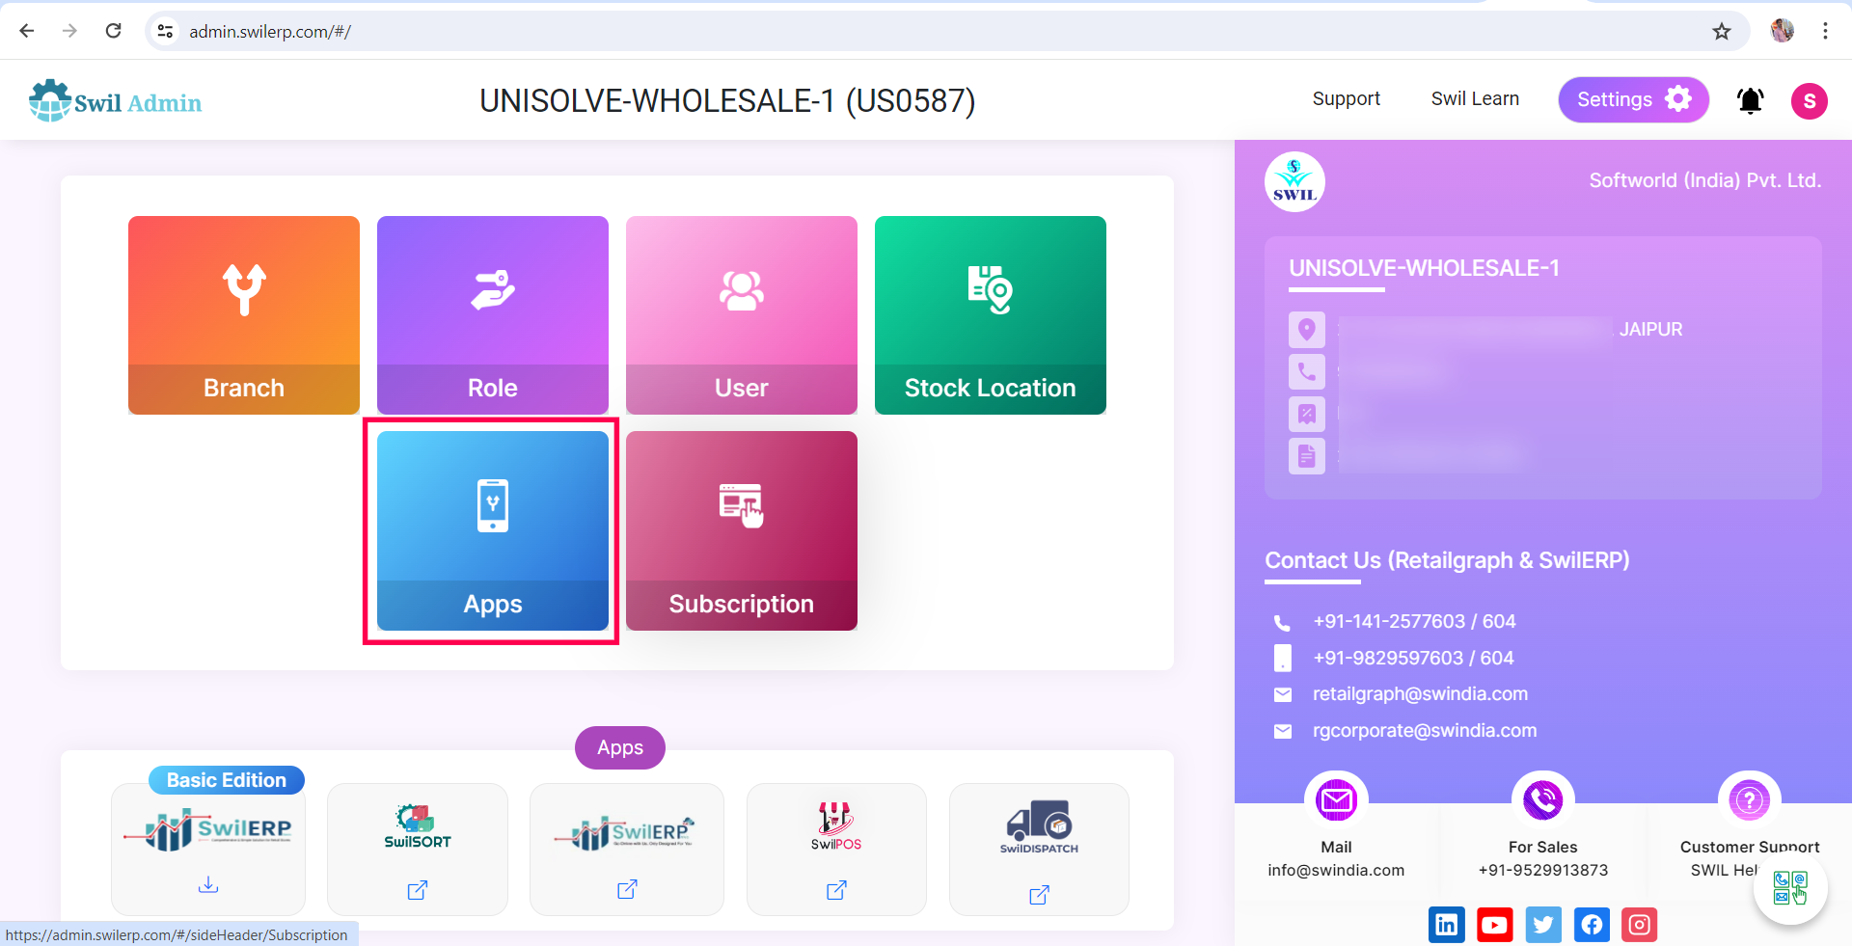This screenshot has width=1852, height=946.
Task: Click the SWIL company logo
Action: [x=1294, y=181]
